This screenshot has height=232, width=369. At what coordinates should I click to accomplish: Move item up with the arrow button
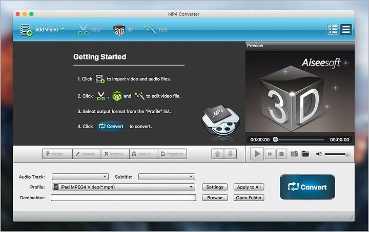(218, 154)
